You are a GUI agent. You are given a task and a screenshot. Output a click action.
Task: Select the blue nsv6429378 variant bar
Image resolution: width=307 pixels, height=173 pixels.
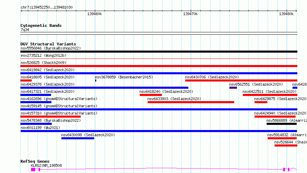click(105, 88)
